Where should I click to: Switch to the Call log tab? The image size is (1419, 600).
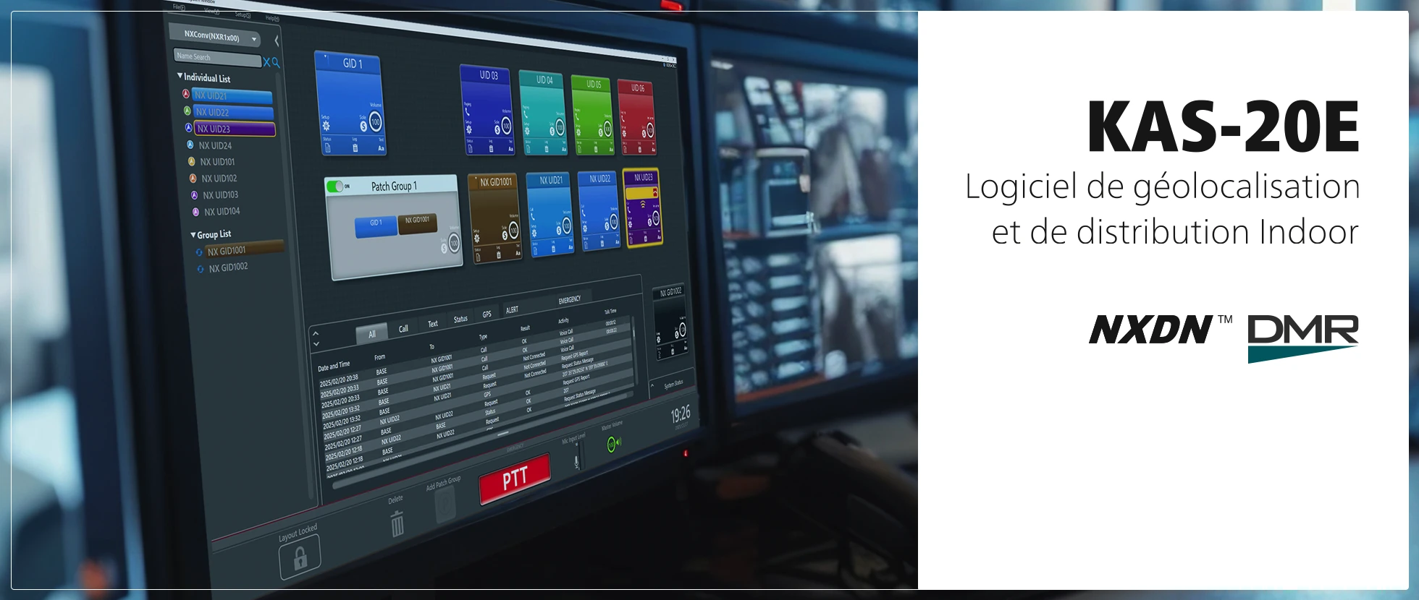pos(403,329)
